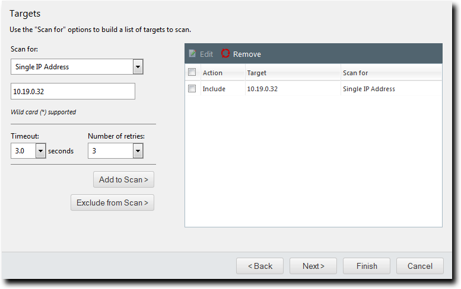Click the Finish button

[367, 266]
